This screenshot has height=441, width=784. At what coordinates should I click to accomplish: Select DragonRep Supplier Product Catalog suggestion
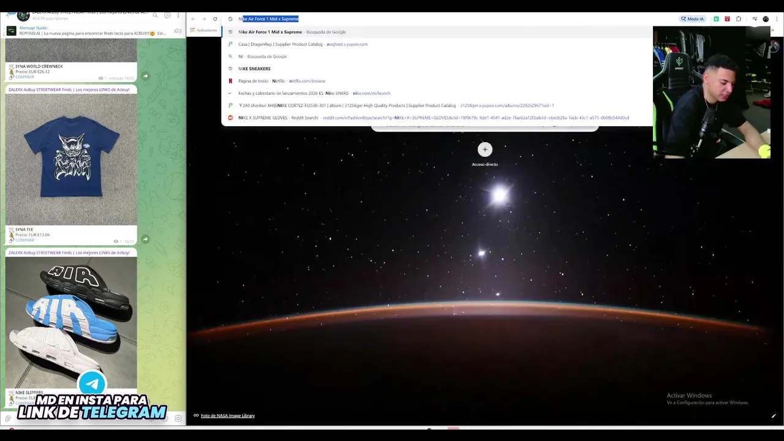pyautogui.click(x=437, y=44)
